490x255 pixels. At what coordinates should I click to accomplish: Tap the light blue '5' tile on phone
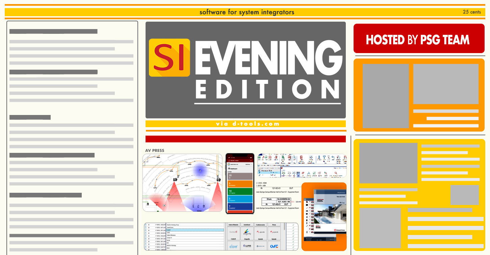(239, 199)
